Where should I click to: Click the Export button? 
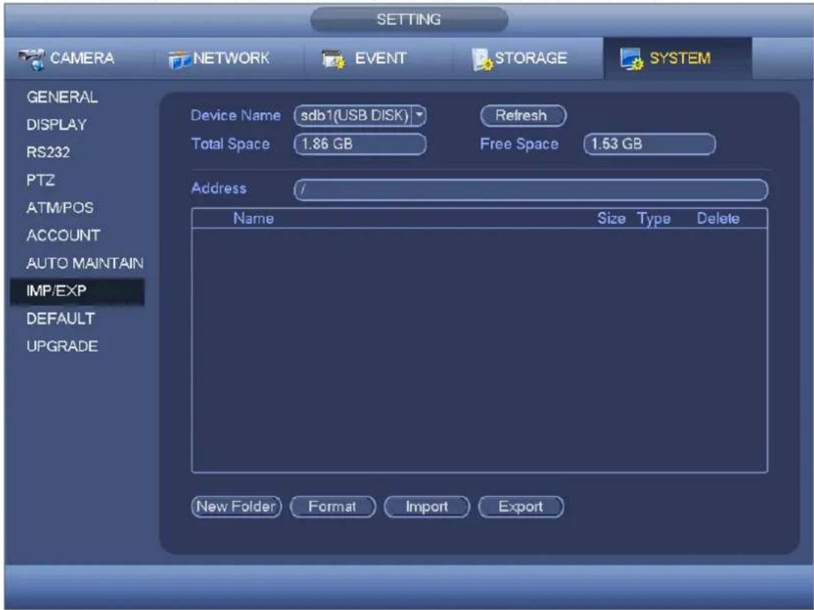click(x=521, y=507)
